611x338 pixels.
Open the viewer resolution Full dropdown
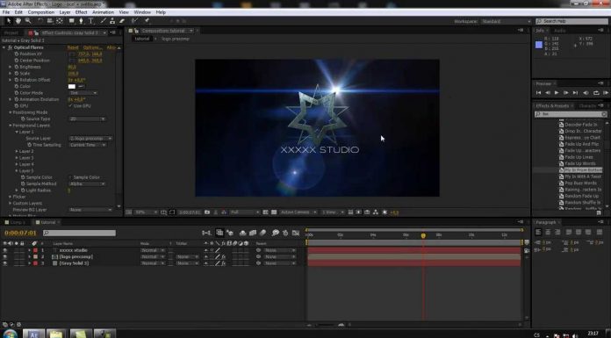[x=245, y=212]
